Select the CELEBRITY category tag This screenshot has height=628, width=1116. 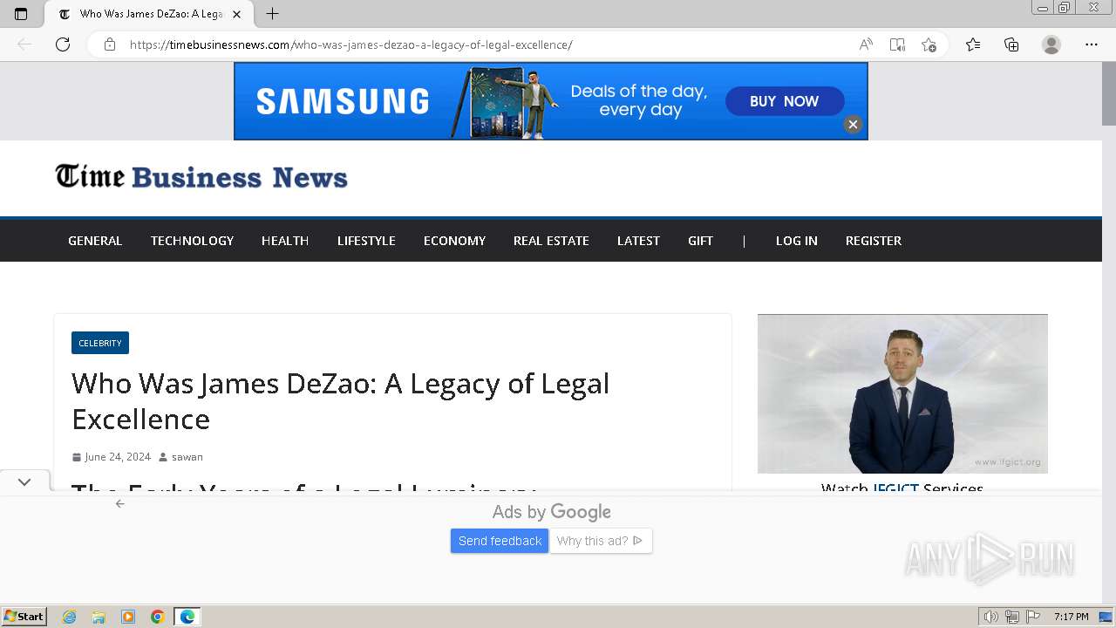[x=100, y=343]
